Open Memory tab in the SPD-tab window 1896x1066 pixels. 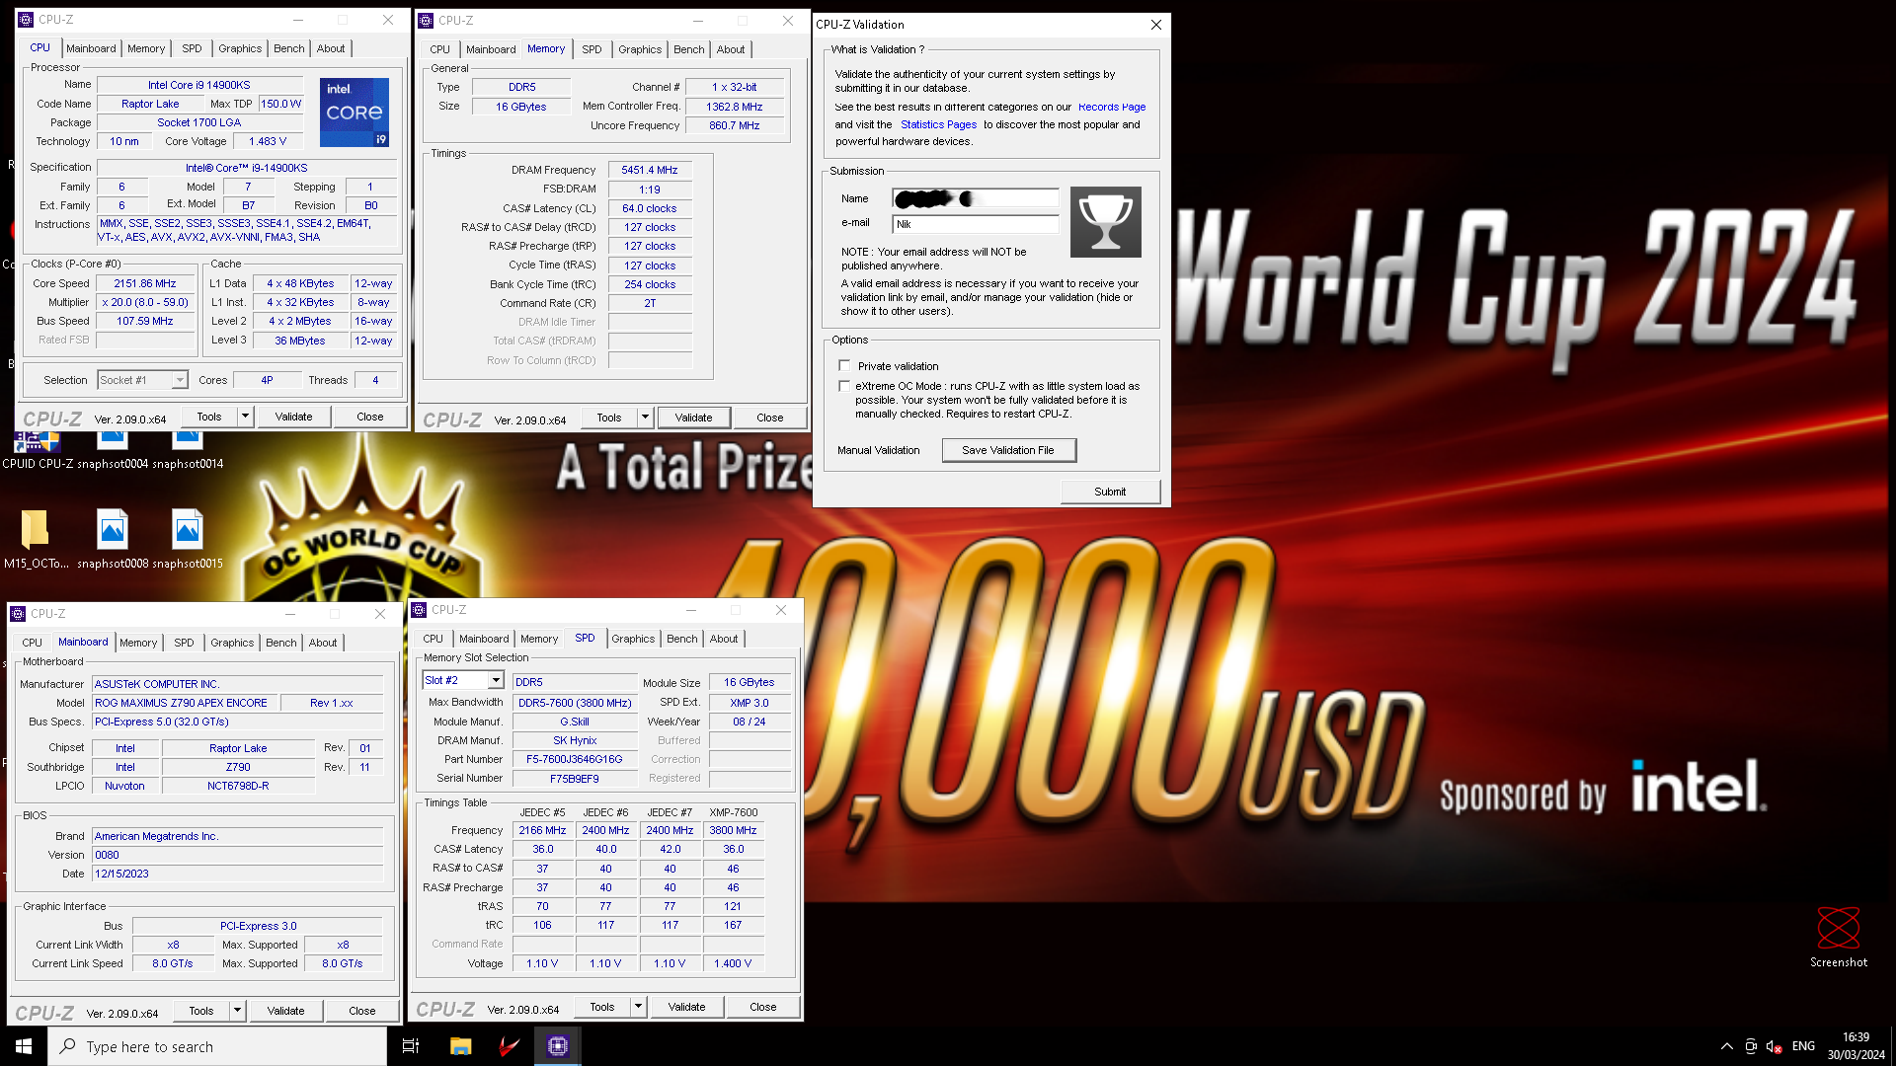point(539,639)
